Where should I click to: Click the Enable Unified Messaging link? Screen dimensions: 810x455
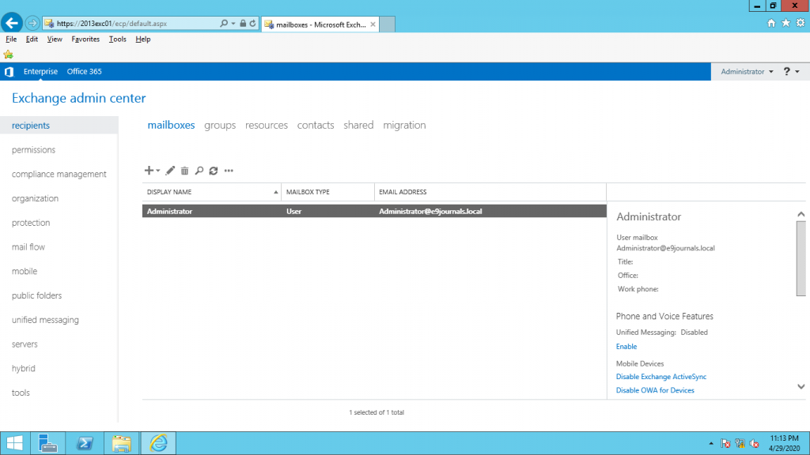coord(626,347)
